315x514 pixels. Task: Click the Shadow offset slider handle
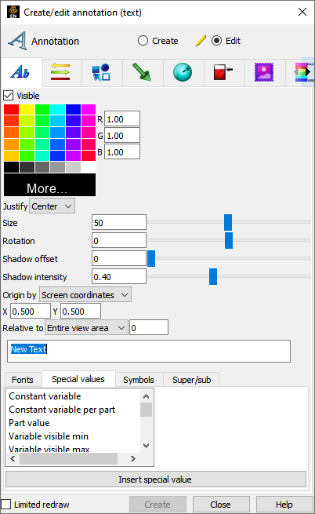tap(151, 259)
